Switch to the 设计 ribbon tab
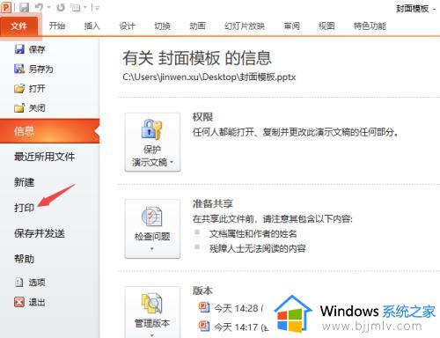Screen dimensions: 440x338 coord(128,26)
